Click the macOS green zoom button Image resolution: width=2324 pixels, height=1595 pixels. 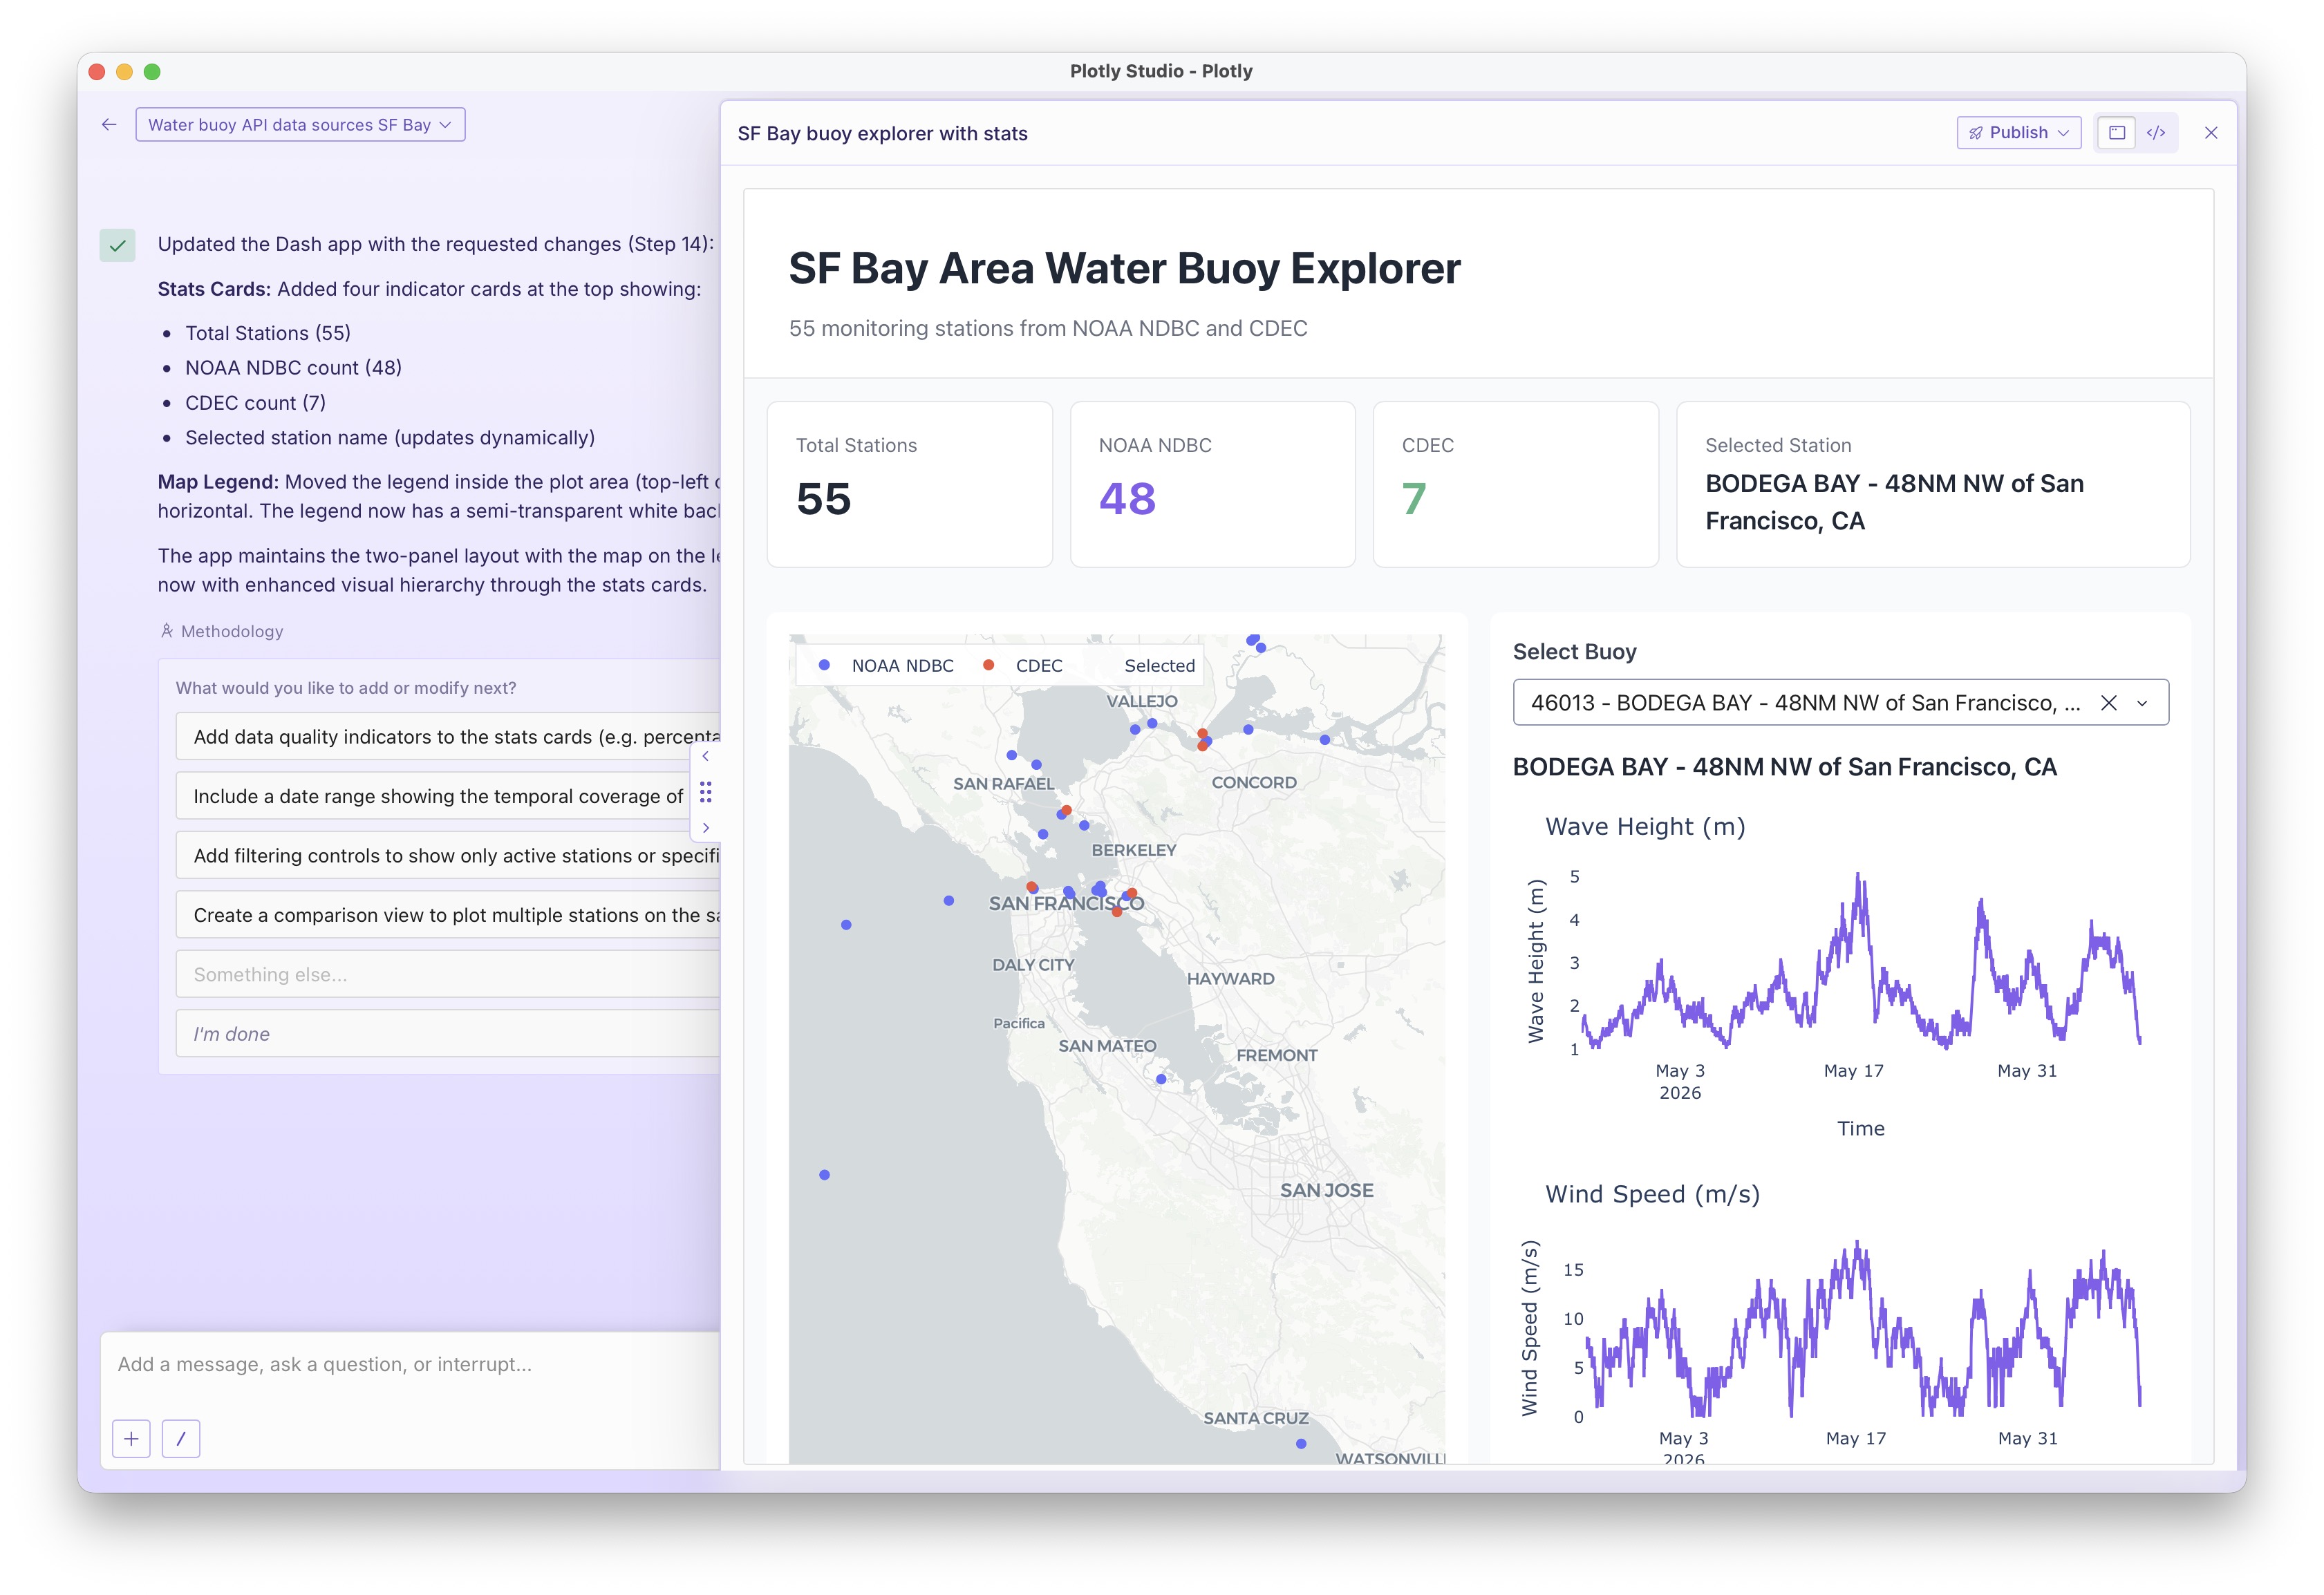coord(152,72)
